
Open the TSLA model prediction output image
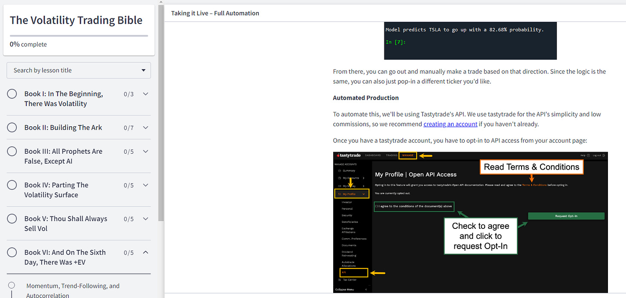tap(470, 41)
